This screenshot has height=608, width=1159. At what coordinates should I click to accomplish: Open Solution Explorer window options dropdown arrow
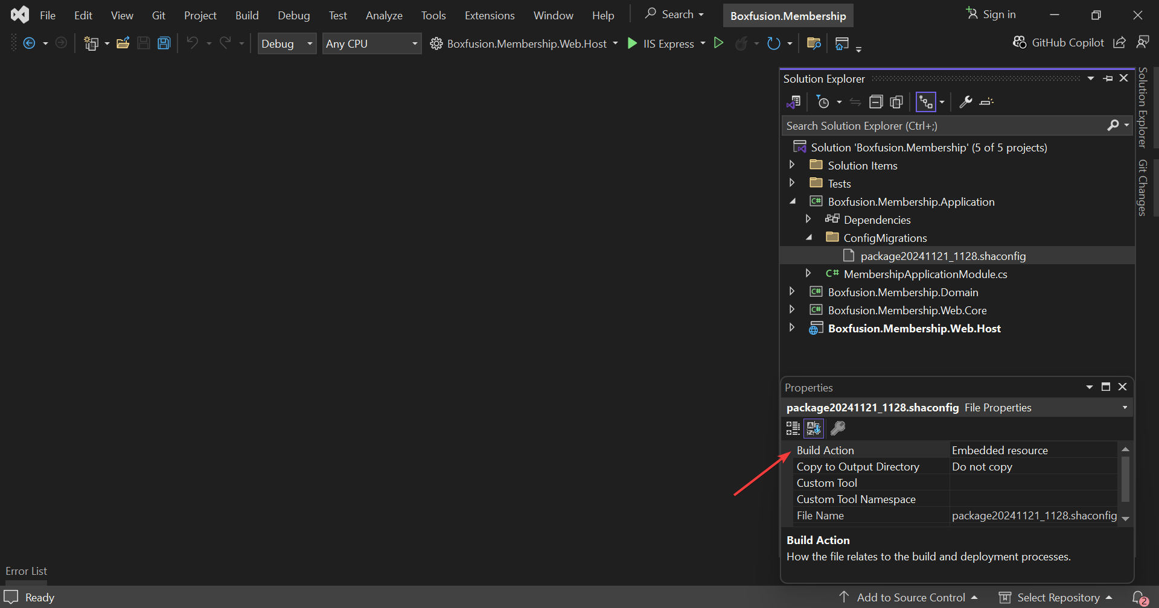click(x=1090, y=78)
